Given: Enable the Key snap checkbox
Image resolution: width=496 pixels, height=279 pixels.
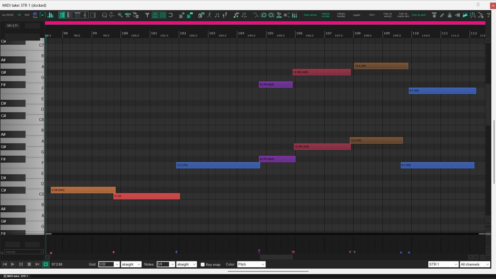Looking at the screenshot, I should coord(203,264).
